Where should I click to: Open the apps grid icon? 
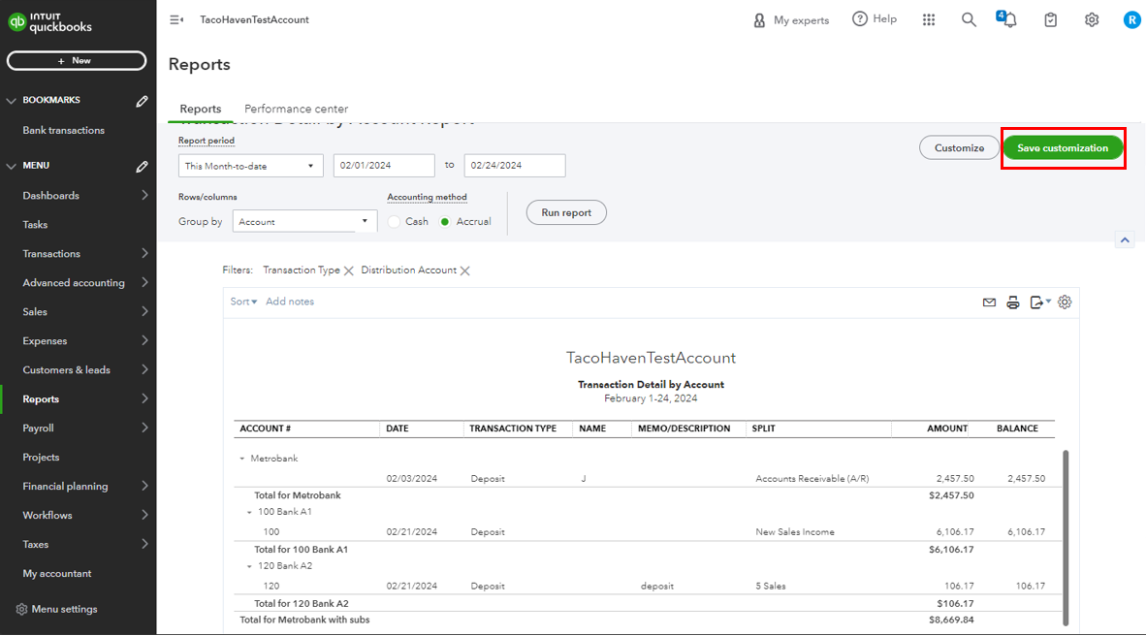pos(929,19)
